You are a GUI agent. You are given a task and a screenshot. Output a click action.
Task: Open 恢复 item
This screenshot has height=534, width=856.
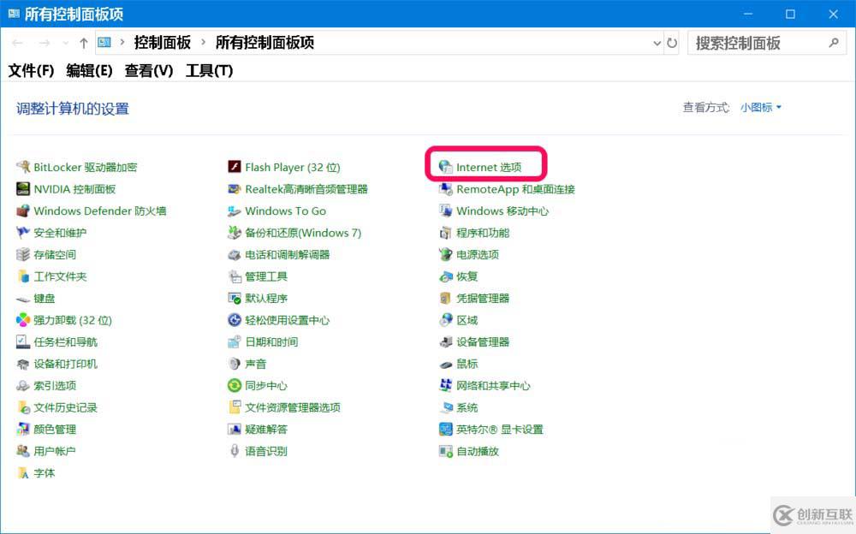467,276
